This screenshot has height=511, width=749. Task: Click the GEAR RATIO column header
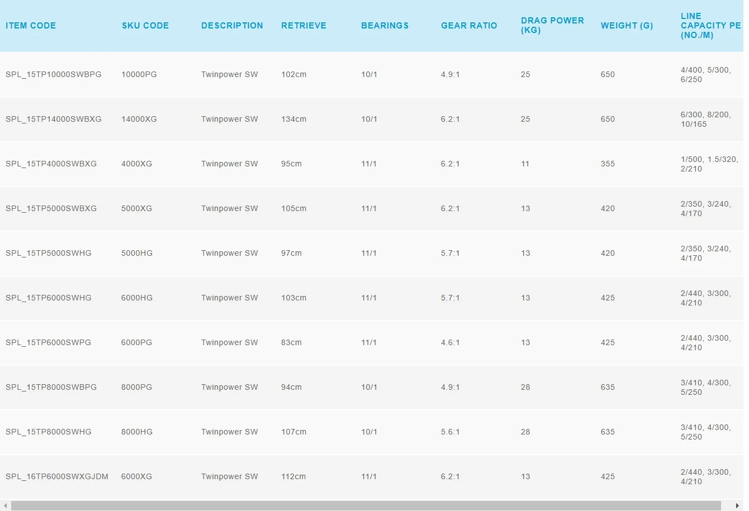click(469, 26)
